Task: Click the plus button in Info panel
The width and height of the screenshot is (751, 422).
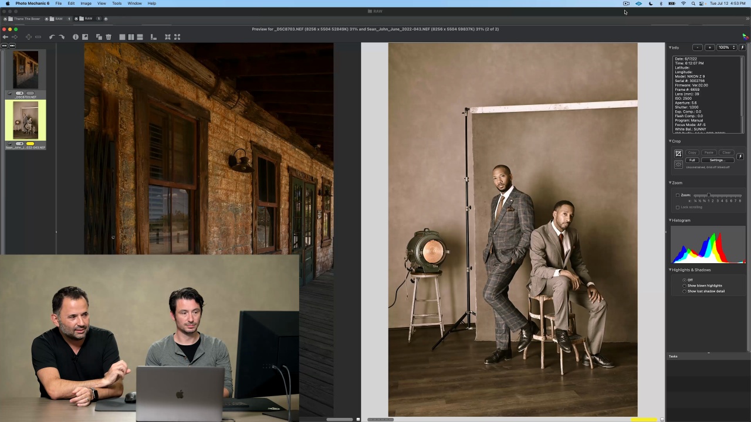Action: click(x=709, y=47)
